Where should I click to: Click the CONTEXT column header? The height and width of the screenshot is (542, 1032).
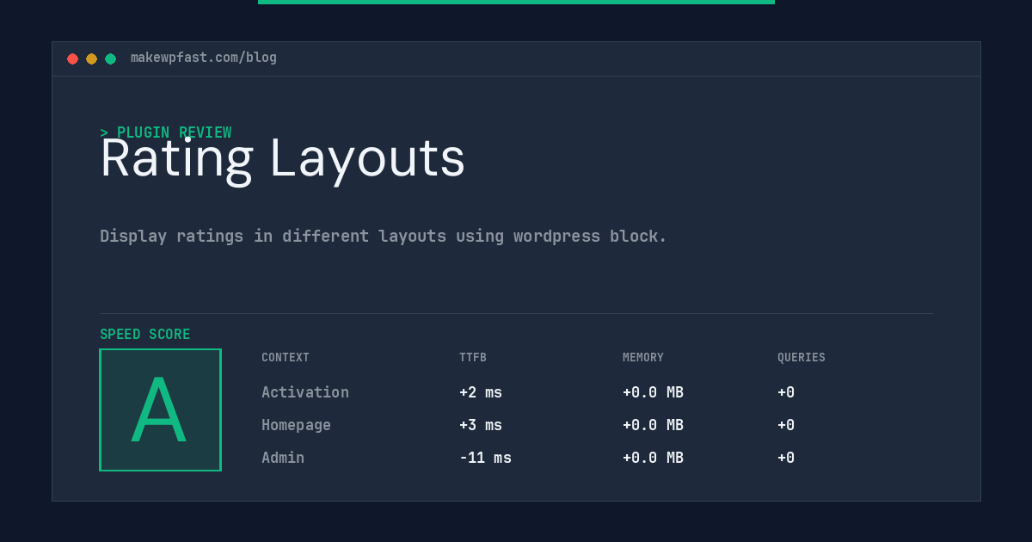click(x=286, y=358)
